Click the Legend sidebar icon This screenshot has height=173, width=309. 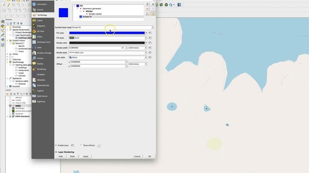pos(34,91)
